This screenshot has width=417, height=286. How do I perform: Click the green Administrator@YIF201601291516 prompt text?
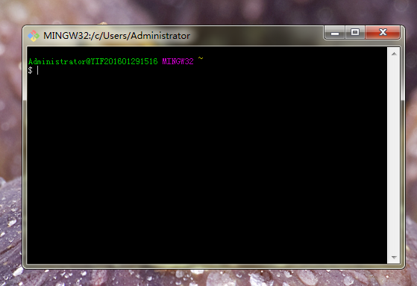point(93,61)
